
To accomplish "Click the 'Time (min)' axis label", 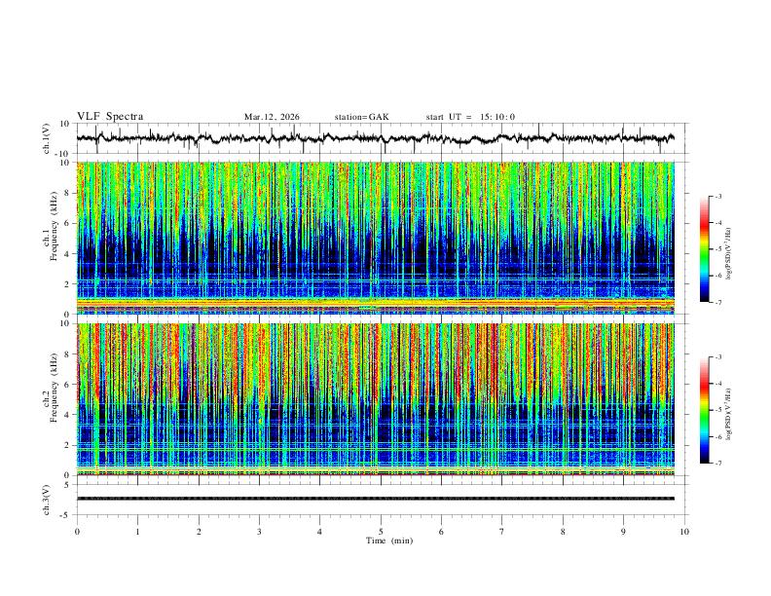I will coord(389,540).
